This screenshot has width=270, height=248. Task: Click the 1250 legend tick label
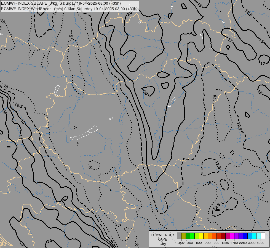click(225, 243)
